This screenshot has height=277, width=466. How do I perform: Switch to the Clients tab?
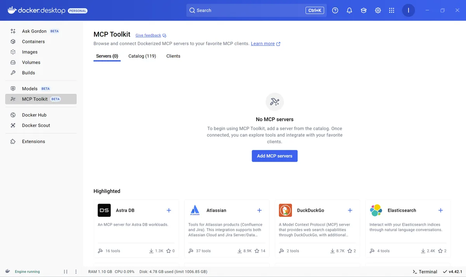pos(173,56)
